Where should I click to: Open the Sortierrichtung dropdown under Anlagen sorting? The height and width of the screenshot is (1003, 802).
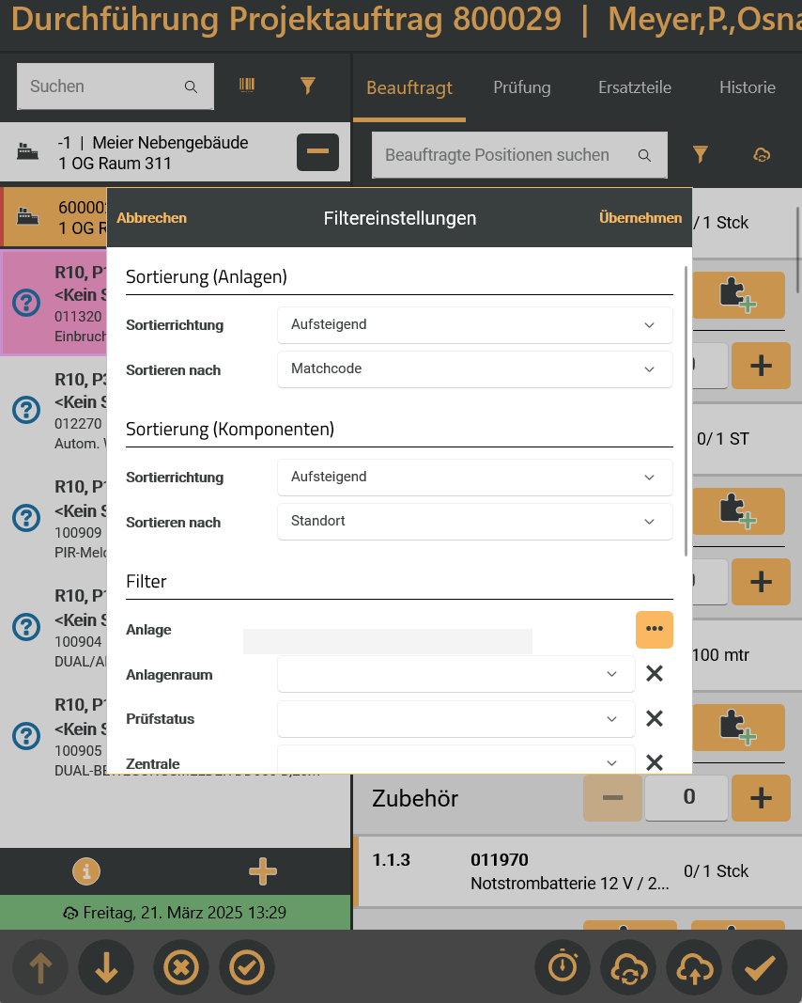pos(474,324)
